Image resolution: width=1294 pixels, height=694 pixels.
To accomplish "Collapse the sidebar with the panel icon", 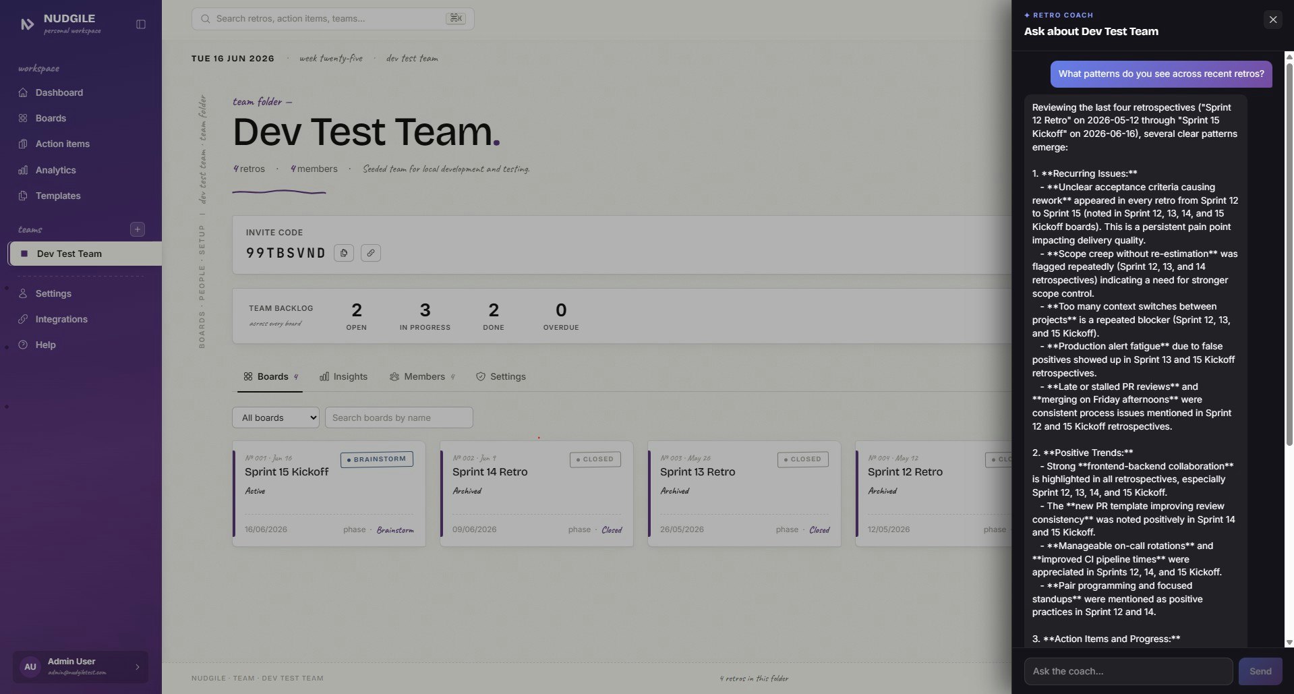I will pos(141,24).
